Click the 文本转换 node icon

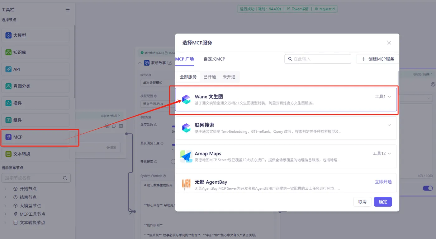8,154
